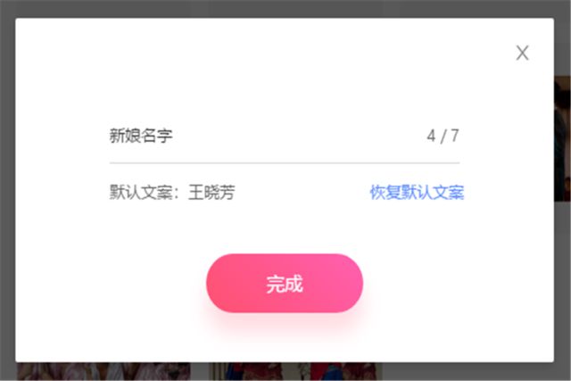Click the 新娘名字 placeholder text
571x381 pixels.
click(141, 136)
